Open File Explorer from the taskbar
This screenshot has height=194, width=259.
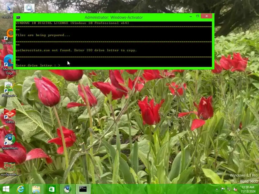pyautogui.click(x=36, y=189)
